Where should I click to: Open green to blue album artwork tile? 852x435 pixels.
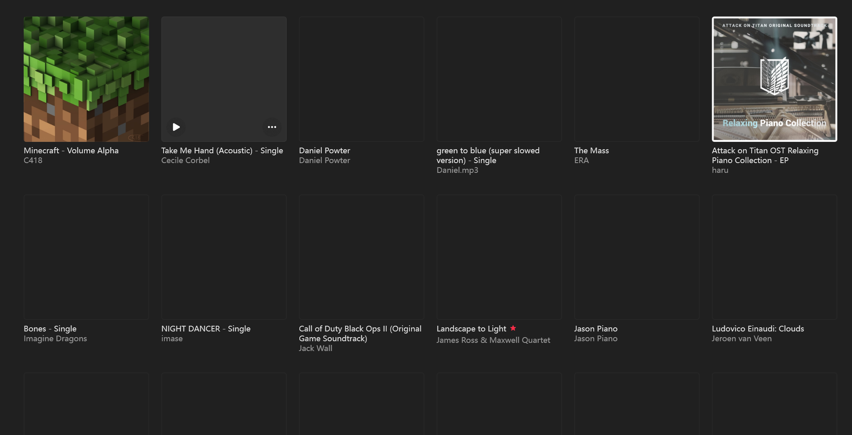coord(499,79)
